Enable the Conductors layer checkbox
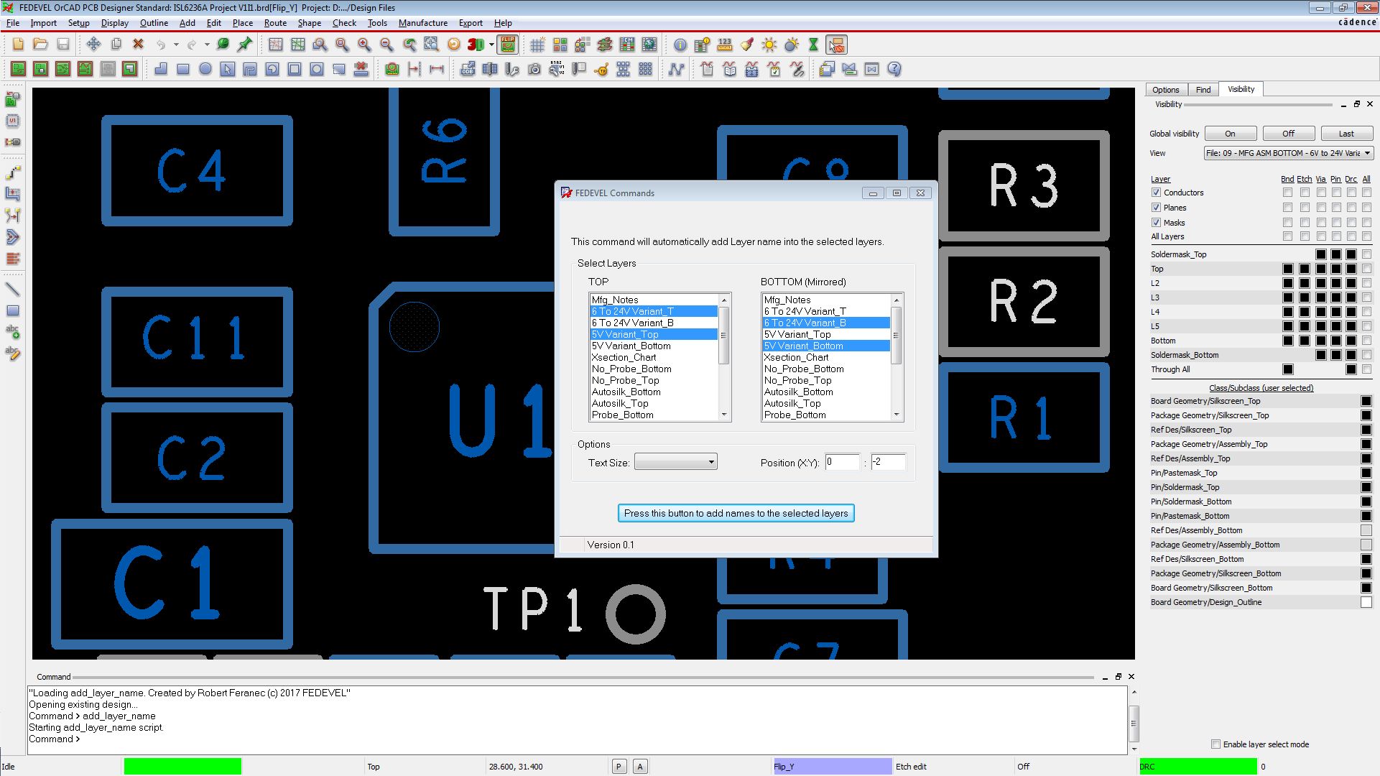Screen dimensions: 1380x776 point(1157,193)
